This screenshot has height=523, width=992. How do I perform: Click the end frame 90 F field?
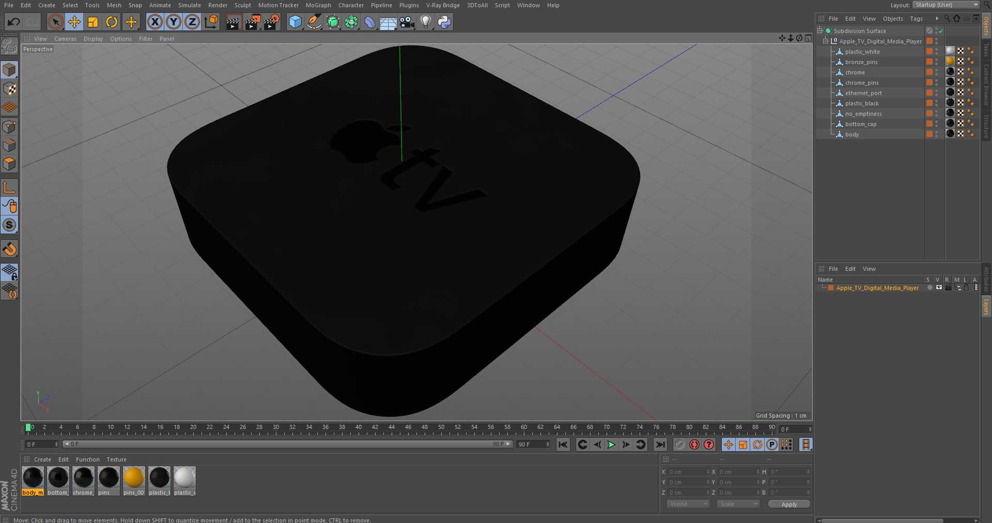point(532,444)
